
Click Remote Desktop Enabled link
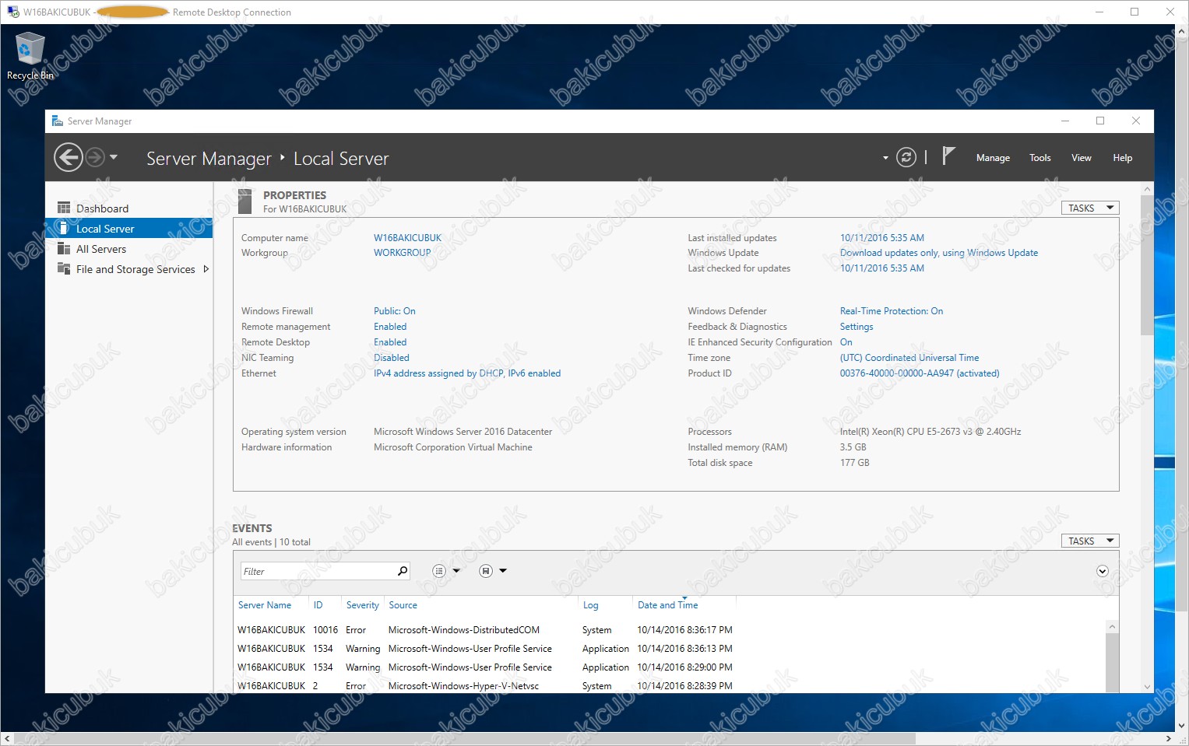[x=390, y=342]
